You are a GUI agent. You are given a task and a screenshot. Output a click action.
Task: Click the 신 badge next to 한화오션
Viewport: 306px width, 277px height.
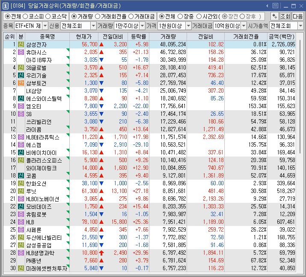21,184
